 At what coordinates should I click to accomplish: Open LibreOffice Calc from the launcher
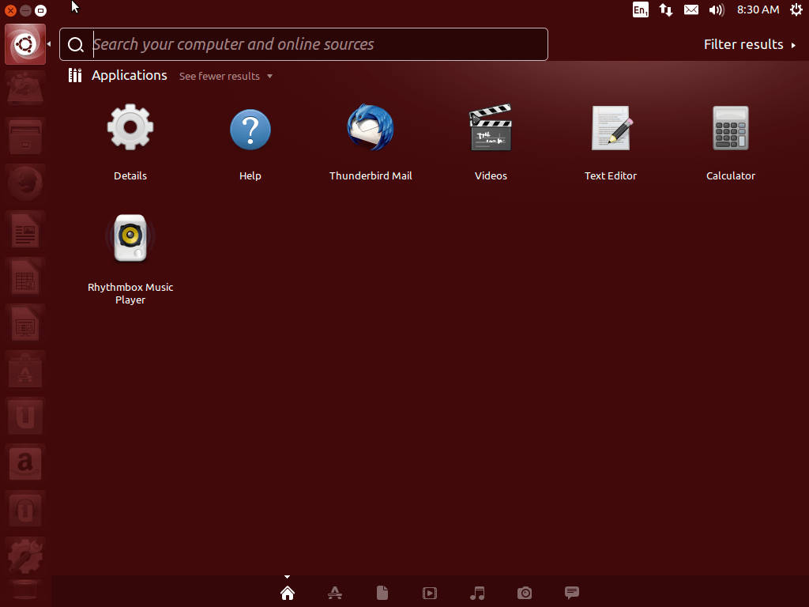tap(25, 276)
